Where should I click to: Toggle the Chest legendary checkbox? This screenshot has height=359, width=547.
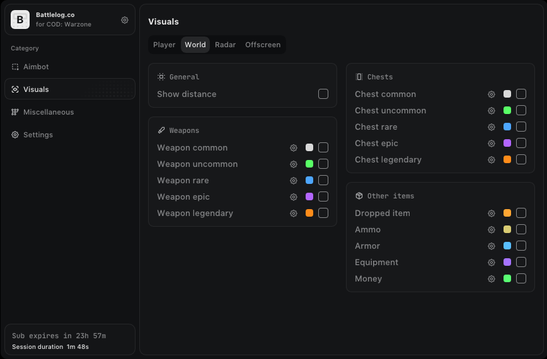[521, 159]
